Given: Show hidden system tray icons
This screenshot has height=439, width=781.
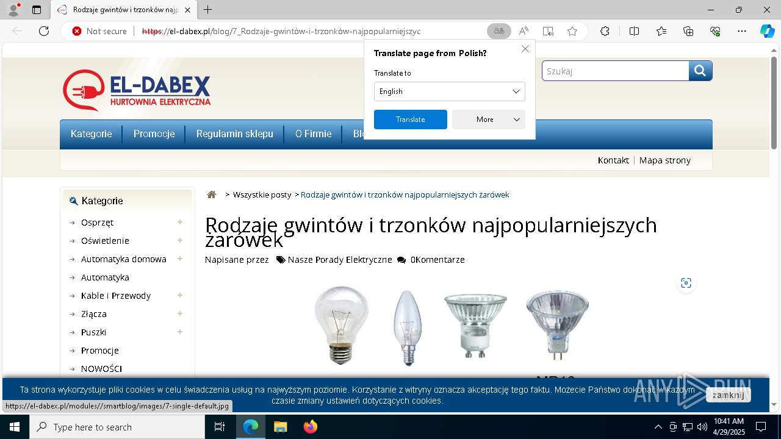Looking at the screenshot, I should (658, 427).
